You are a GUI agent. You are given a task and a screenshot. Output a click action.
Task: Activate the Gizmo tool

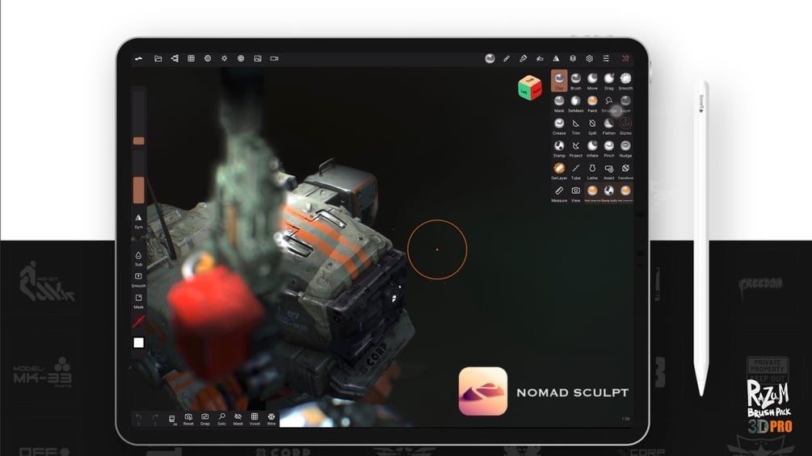coord(625,126)
